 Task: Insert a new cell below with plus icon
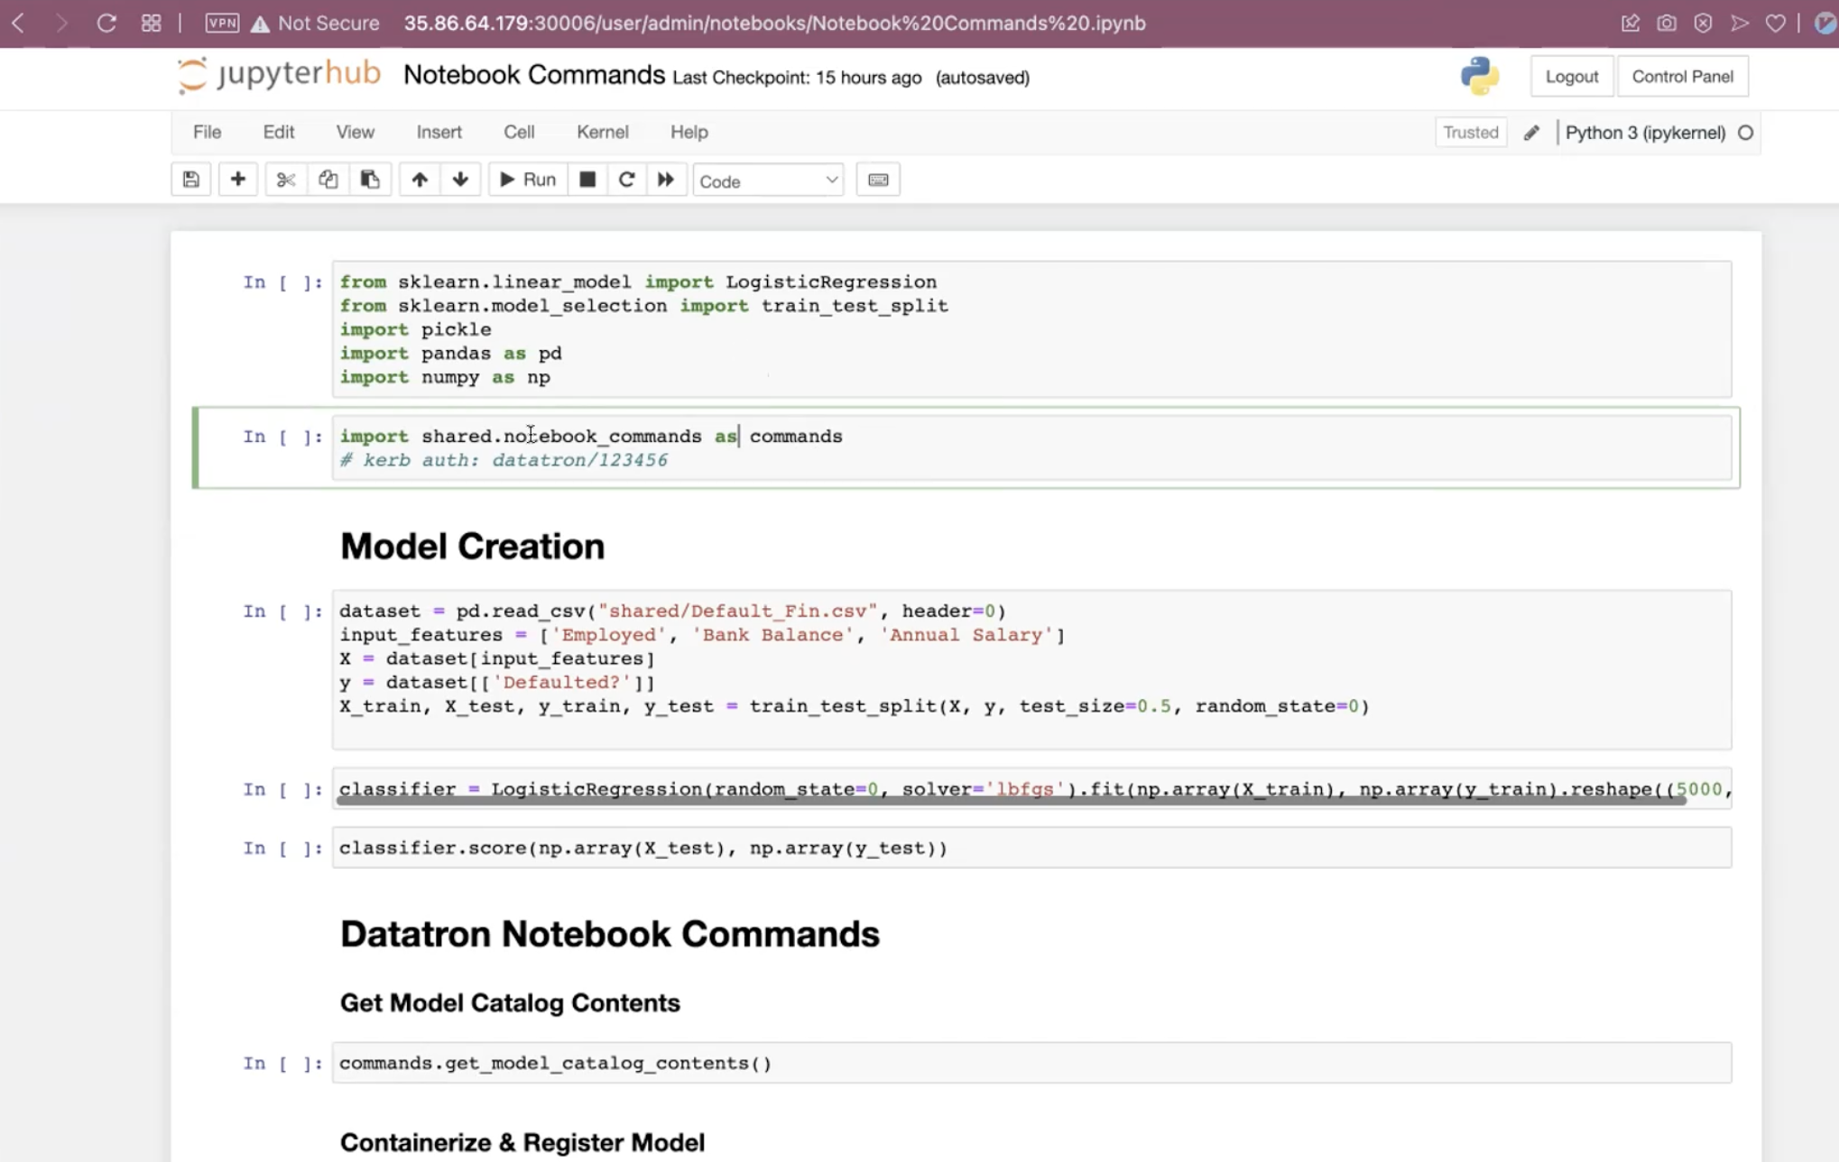pyautogui.click(x=238, y=179)
